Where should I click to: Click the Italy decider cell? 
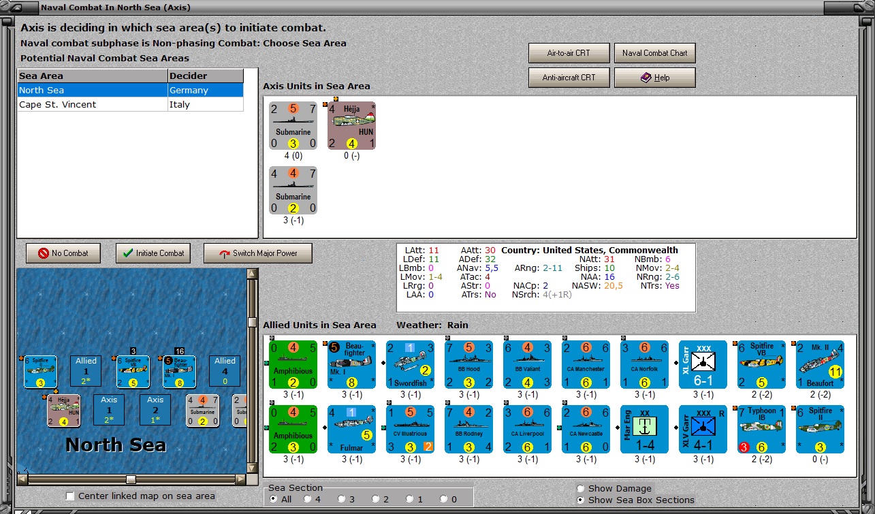coord(206,105)
